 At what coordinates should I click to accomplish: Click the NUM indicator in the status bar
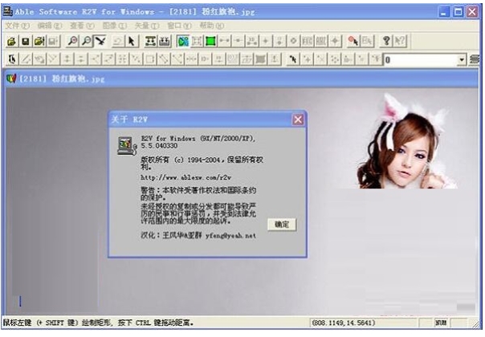[x=441, y=323]
